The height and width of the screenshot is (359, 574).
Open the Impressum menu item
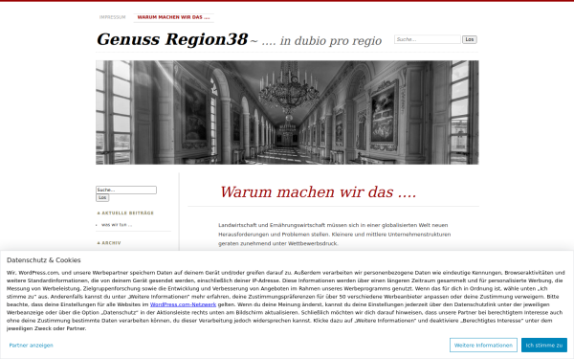(x=112, y=17)
